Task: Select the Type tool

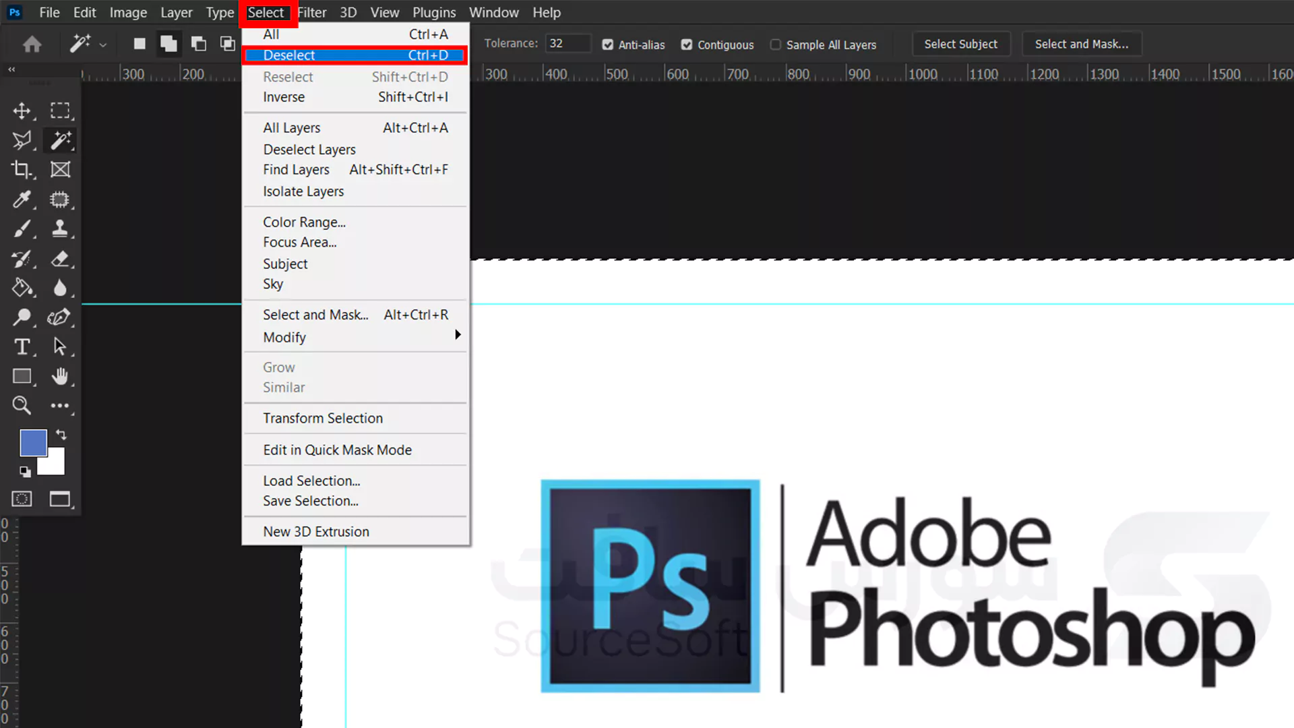Action: click(x=22, y=346)
